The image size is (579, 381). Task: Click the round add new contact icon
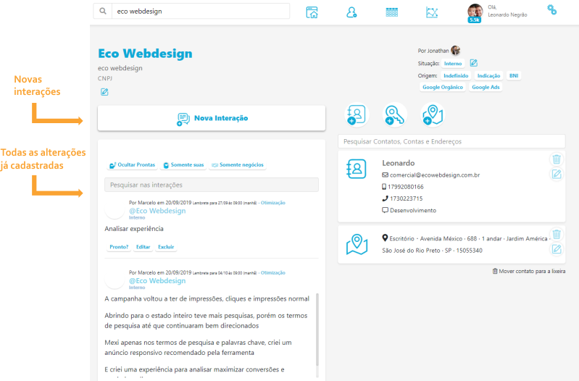(356, 115)
